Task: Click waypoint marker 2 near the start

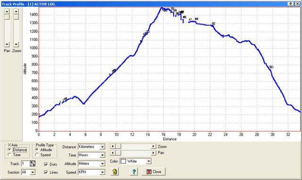Action: 60,102
